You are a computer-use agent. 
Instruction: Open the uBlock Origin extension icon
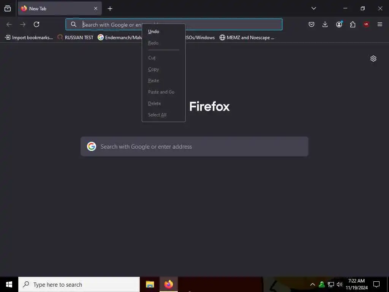(x=366, y=24)
